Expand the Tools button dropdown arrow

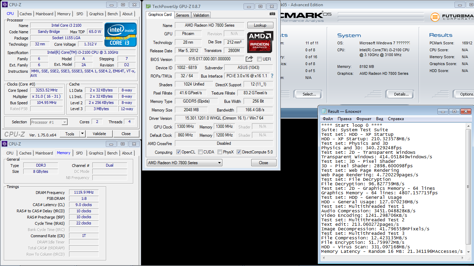coord(82,134)
